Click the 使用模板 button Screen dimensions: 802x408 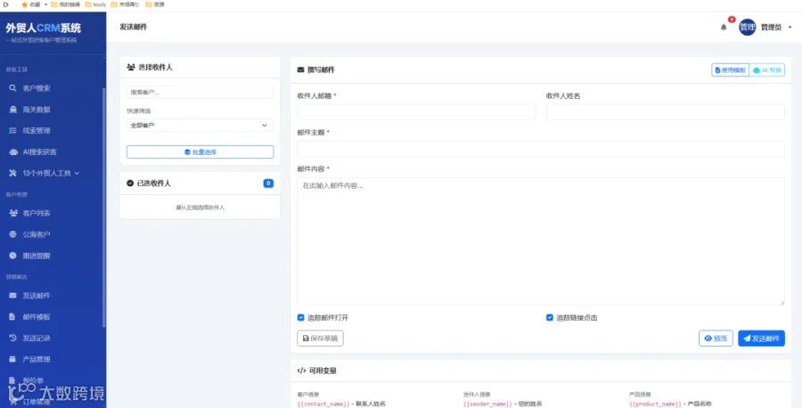click(x=730, y=70)
